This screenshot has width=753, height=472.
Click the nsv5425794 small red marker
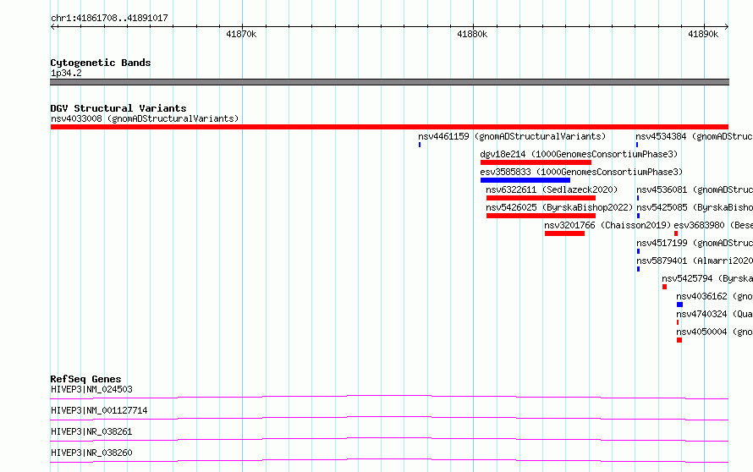tap(665, 287)
